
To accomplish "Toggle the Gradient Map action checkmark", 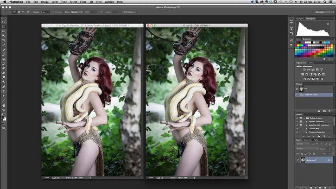I will coord(297,129).
